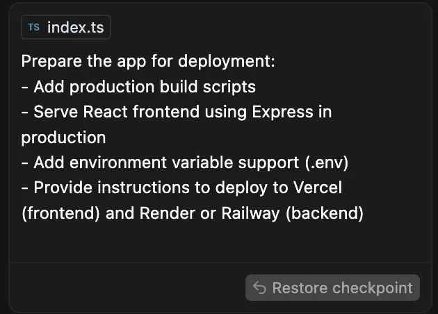Click the word "Railway"
Screen dimensions: 438x314
tap(250, 213)
